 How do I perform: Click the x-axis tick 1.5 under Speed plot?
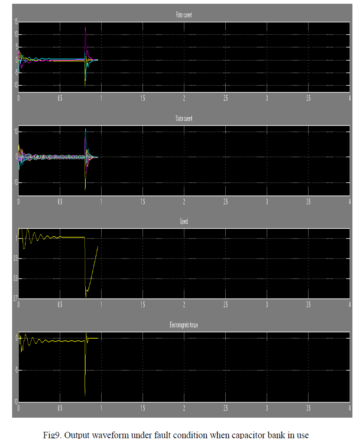143,305
